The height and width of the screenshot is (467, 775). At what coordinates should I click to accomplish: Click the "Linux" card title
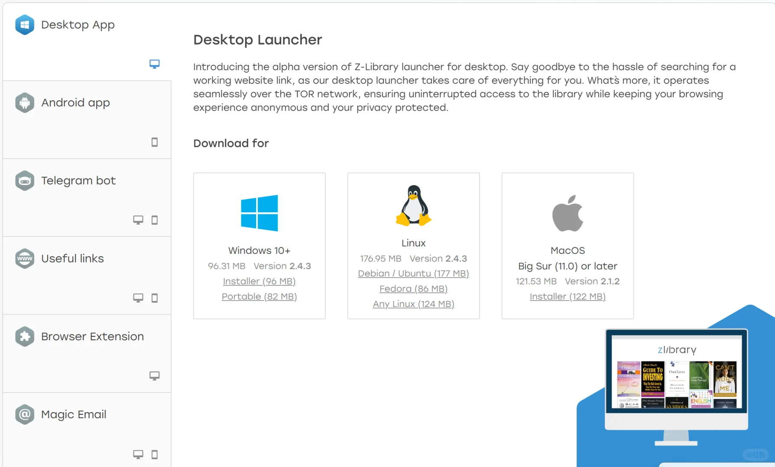pos(414,243)
